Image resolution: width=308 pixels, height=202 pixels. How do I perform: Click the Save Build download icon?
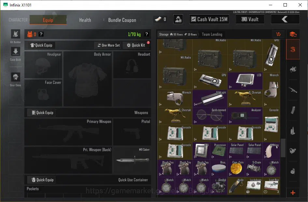tap(16, 52)
